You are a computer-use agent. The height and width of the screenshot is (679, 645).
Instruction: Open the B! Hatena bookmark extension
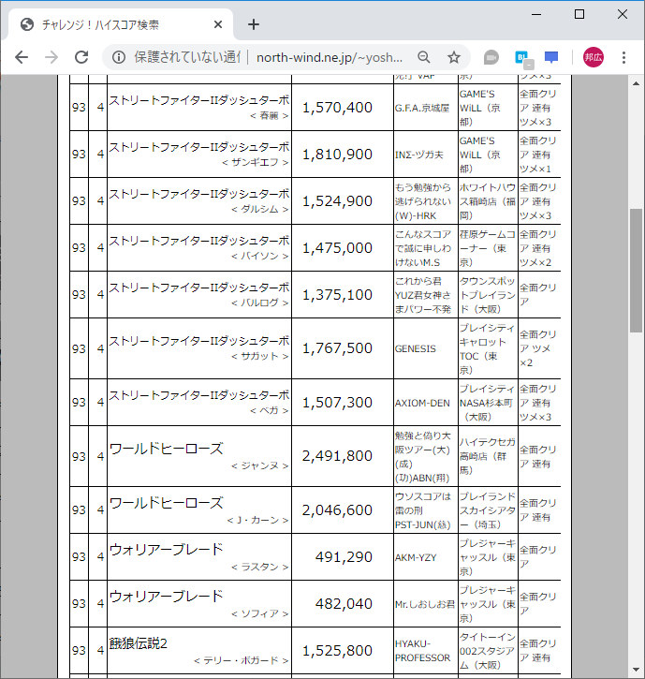[523, 58]
